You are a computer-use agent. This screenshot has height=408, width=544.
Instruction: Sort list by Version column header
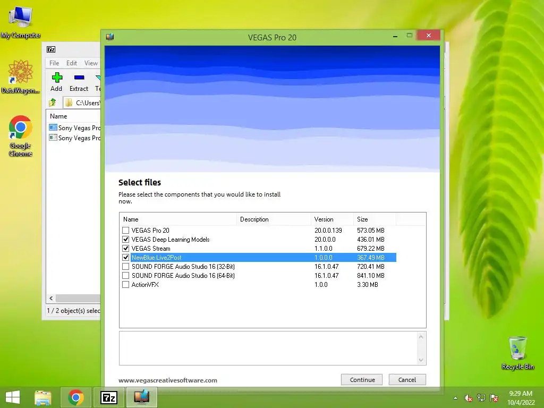(x=332, y=219)
